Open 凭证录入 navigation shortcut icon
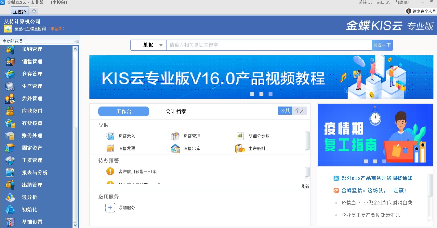Screen dimensions: 437x228 coord(110,136)
